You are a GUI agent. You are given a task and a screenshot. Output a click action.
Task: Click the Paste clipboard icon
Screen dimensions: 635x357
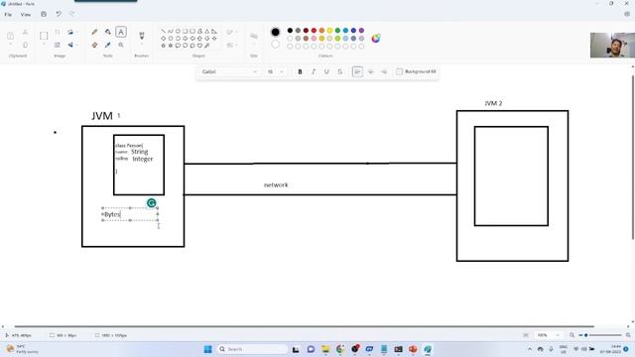[x=11, y=36]
